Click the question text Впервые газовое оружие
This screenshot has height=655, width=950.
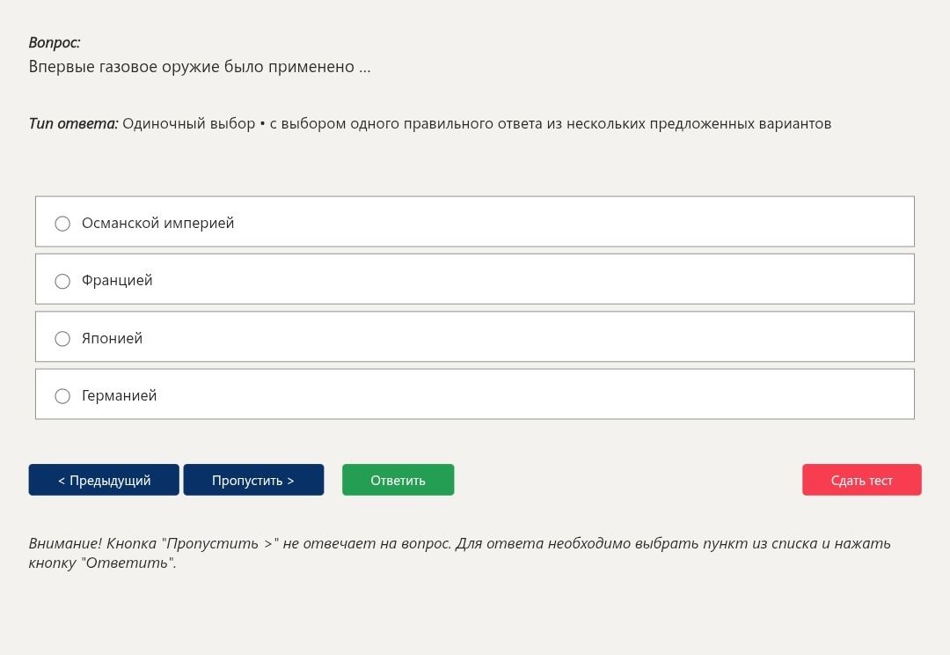click(x=200, y=67)
